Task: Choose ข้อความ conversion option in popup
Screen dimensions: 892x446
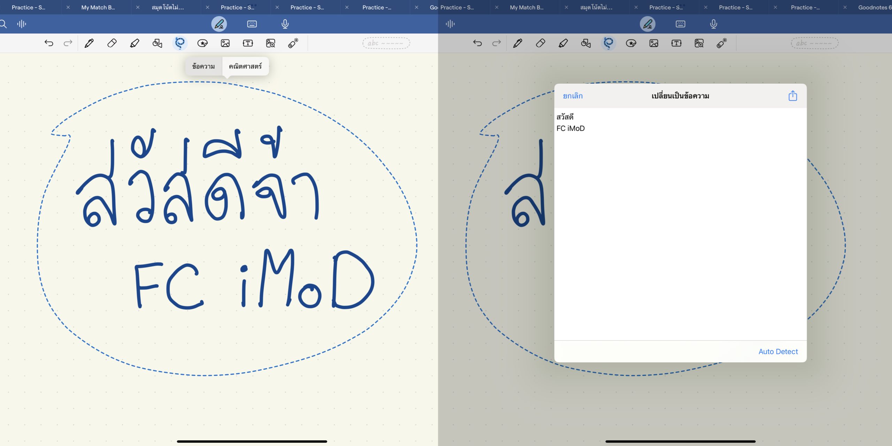Action: 203,66
